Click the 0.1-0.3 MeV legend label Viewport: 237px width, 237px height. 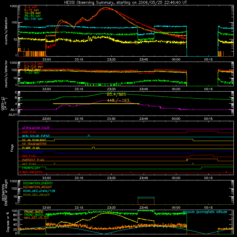34,64
